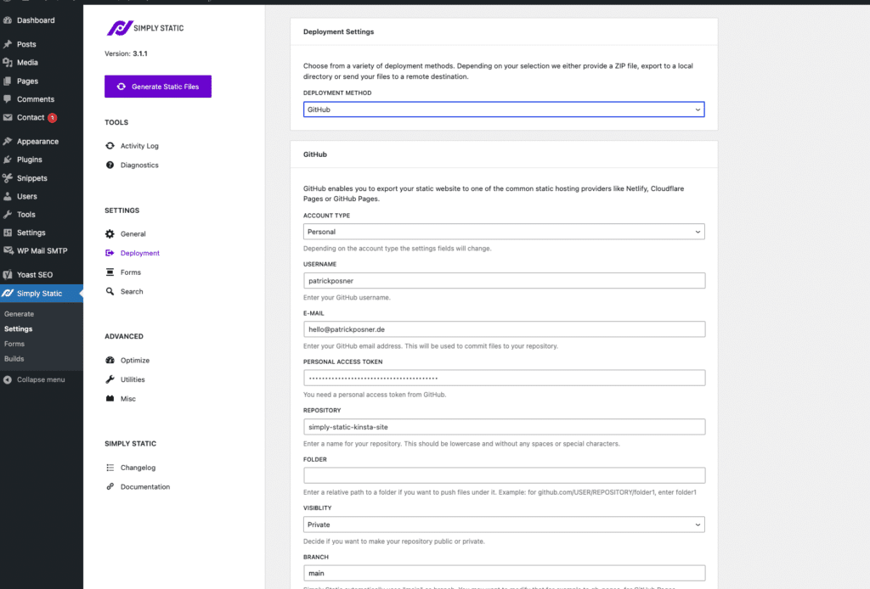Open the Media menu item
The width and height of the screenshot is (870, 589).
pos(27,63)
